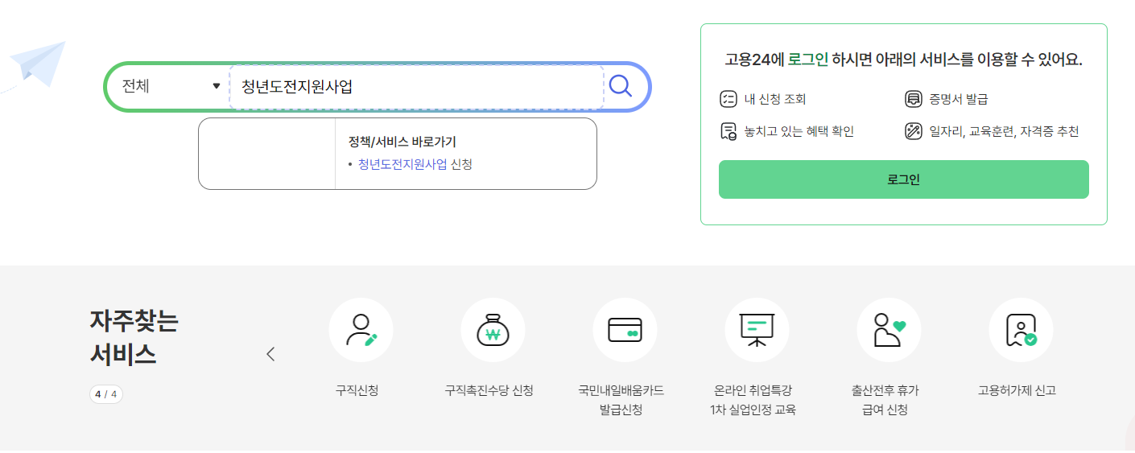The image size is (1135, 453).
Task: Click the 자주찾는 서비스 heading
Action: (134, 337)
